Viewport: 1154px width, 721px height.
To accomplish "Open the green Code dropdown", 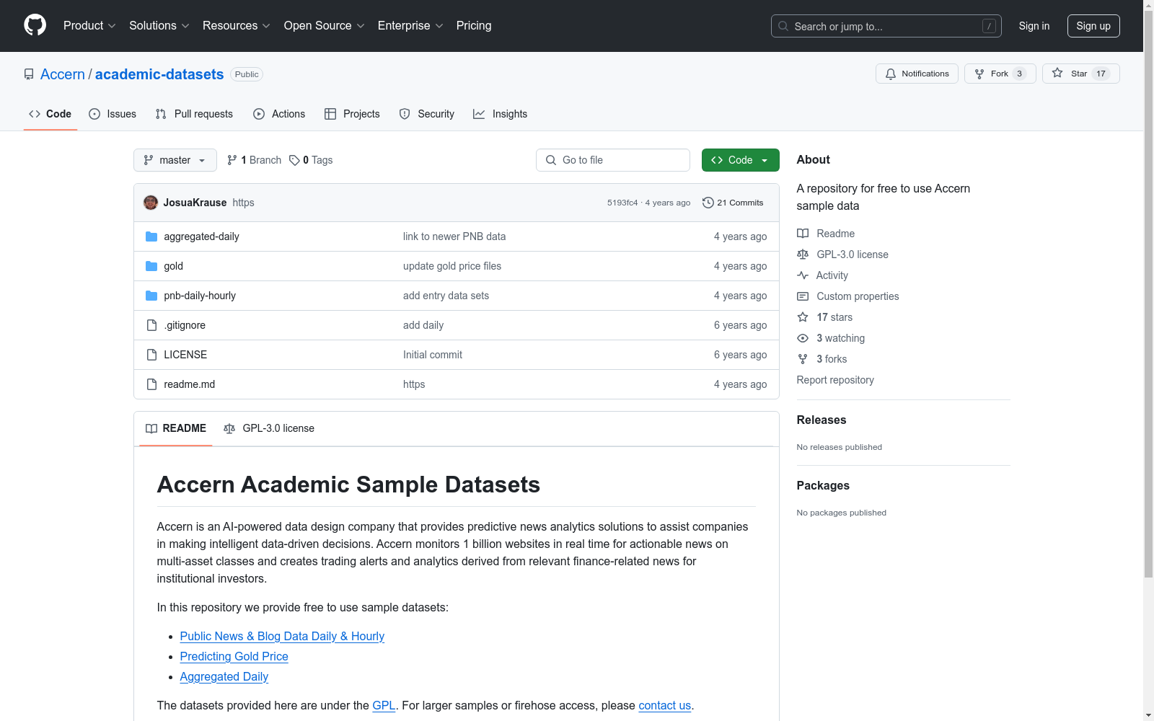I will click(740, 160).
